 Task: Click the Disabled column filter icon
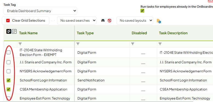[x=133, y=44]
